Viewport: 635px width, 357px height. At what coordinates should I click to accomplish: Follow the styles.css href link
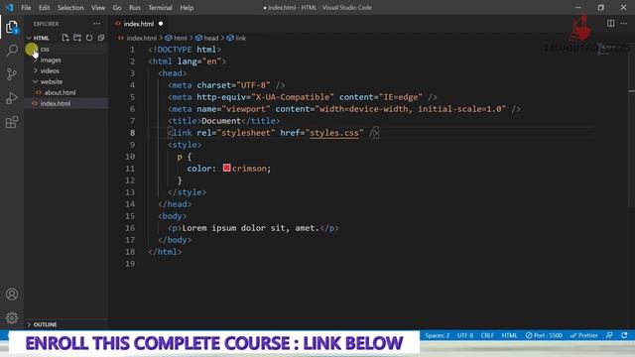coord(334,133)
